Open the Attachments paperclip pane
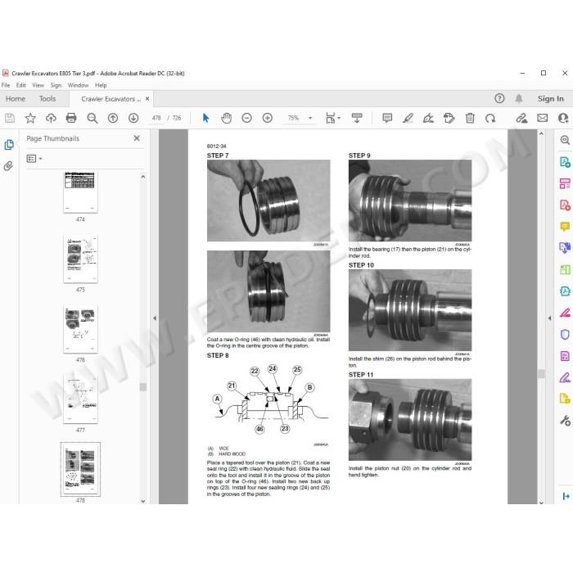573x573 pixels. (x=8, y=166)
